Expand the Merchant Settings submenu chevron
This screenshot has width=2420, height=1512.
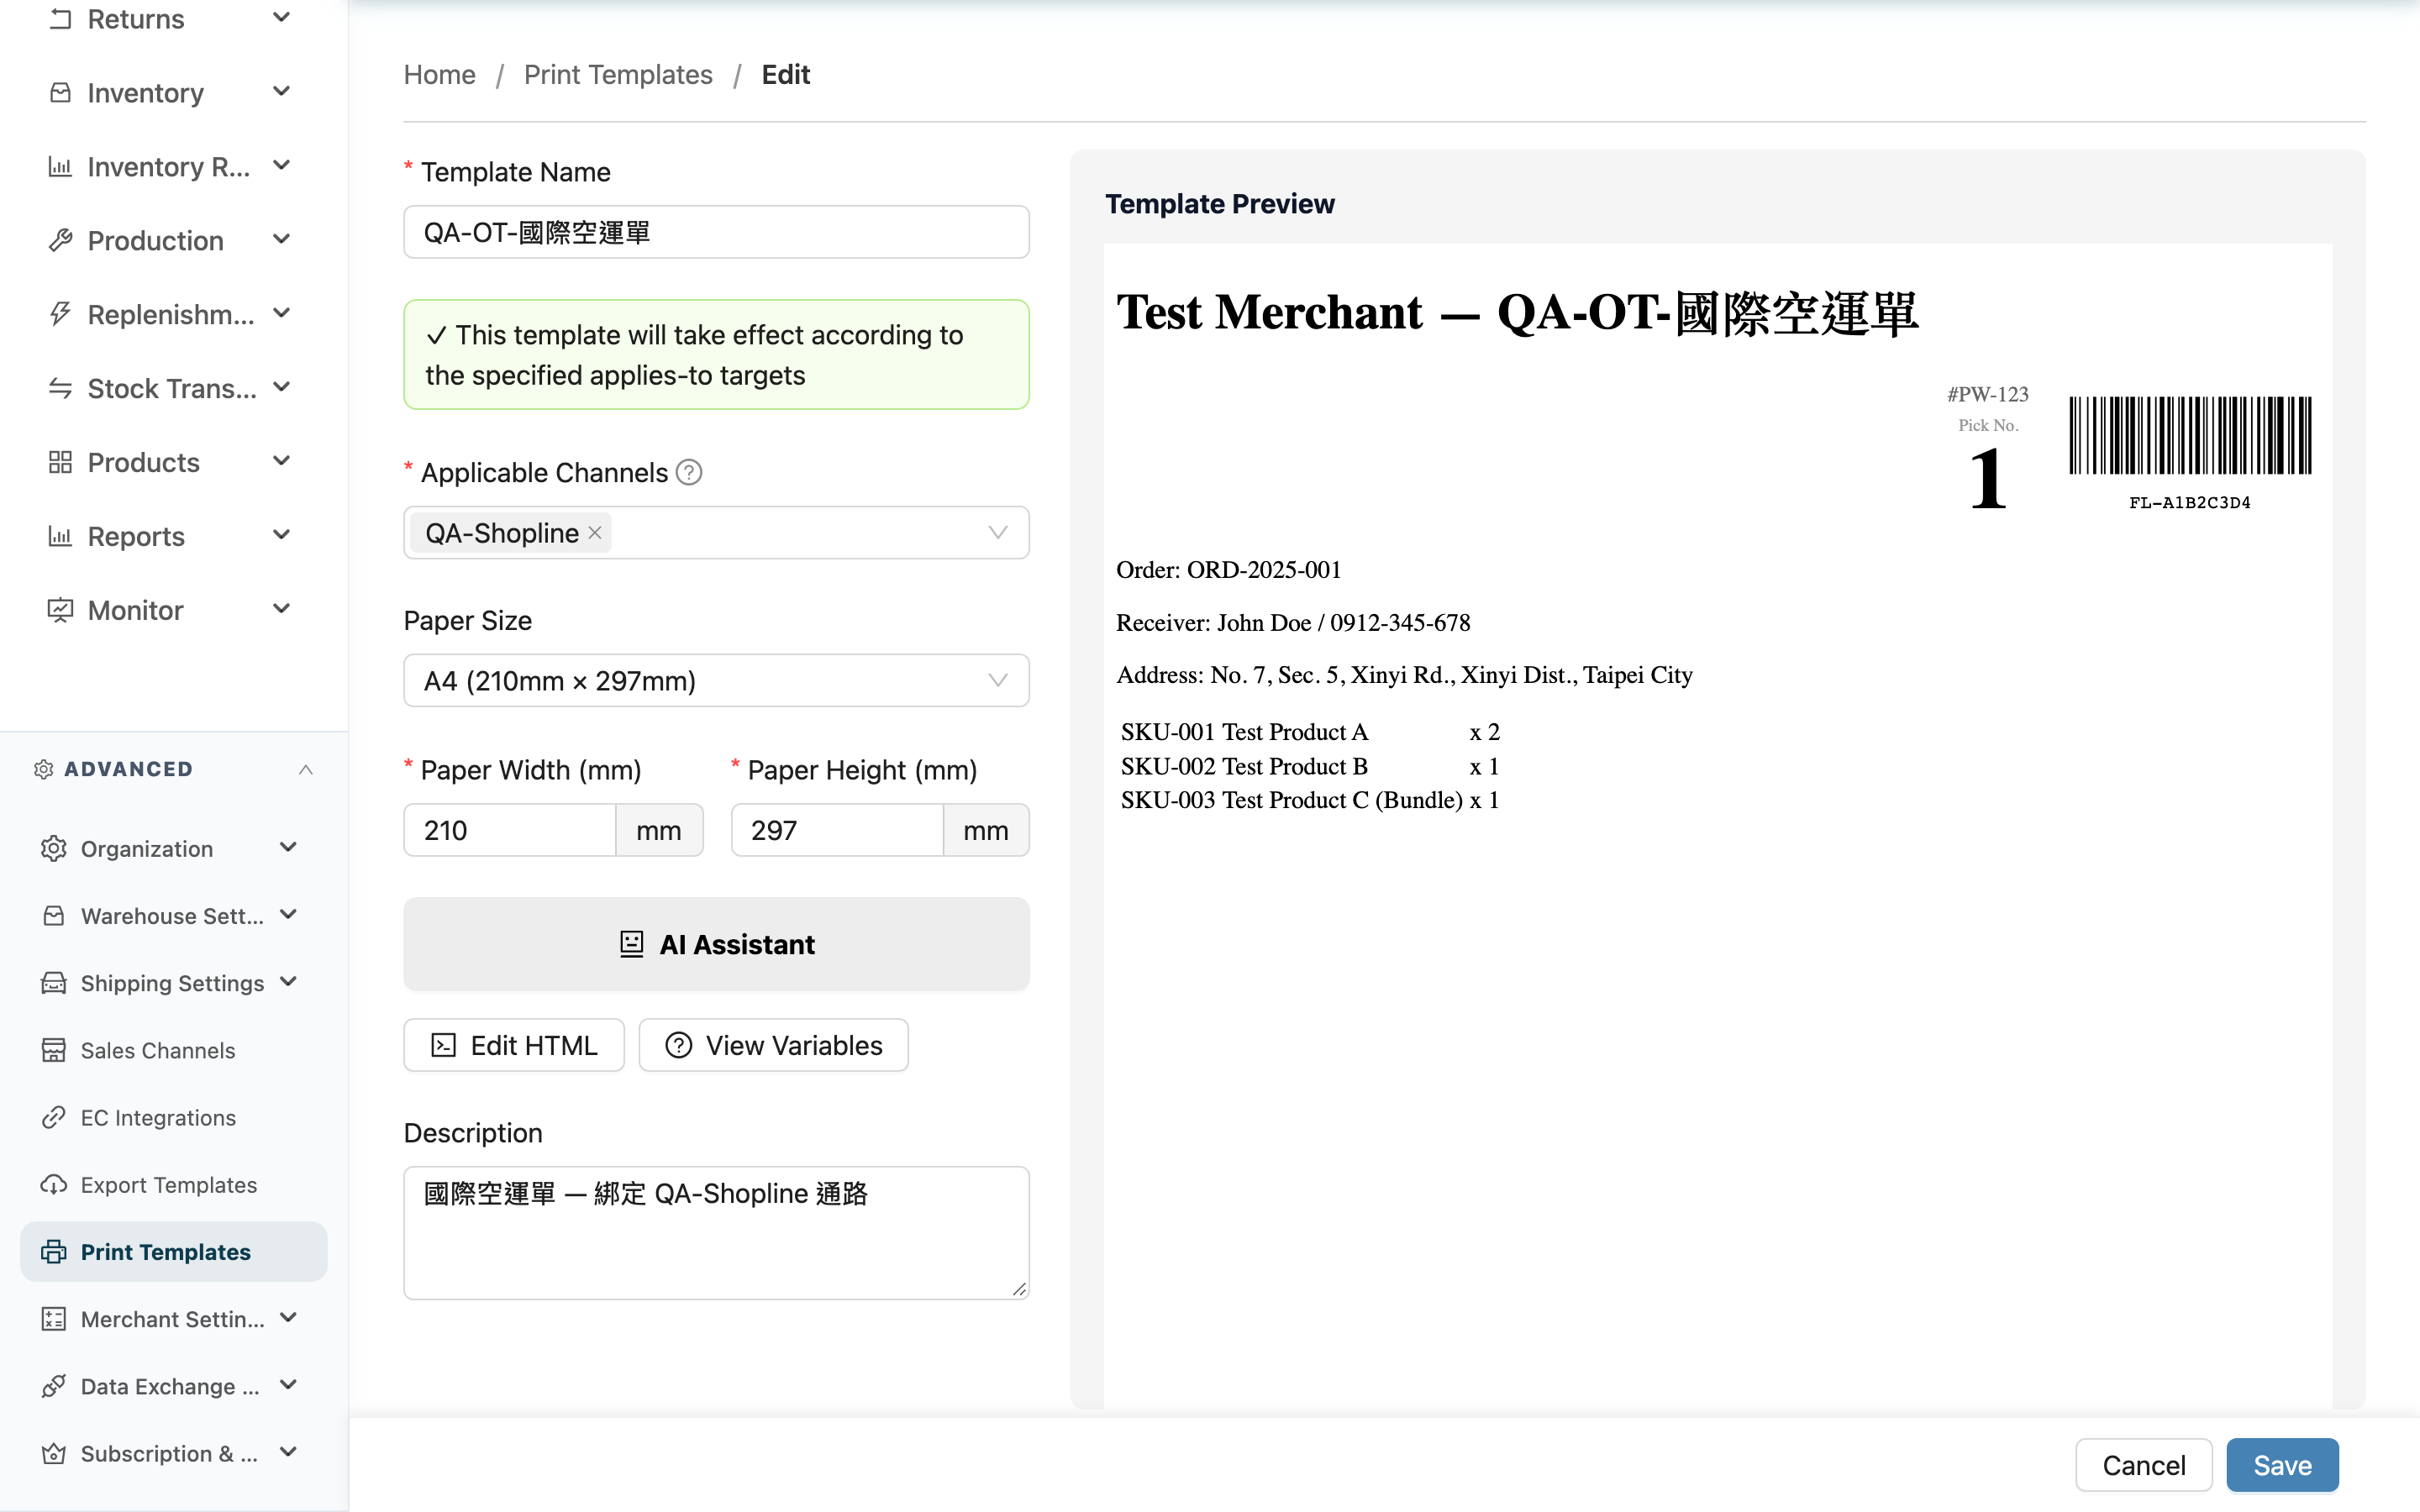click(x=289, y=1318)
